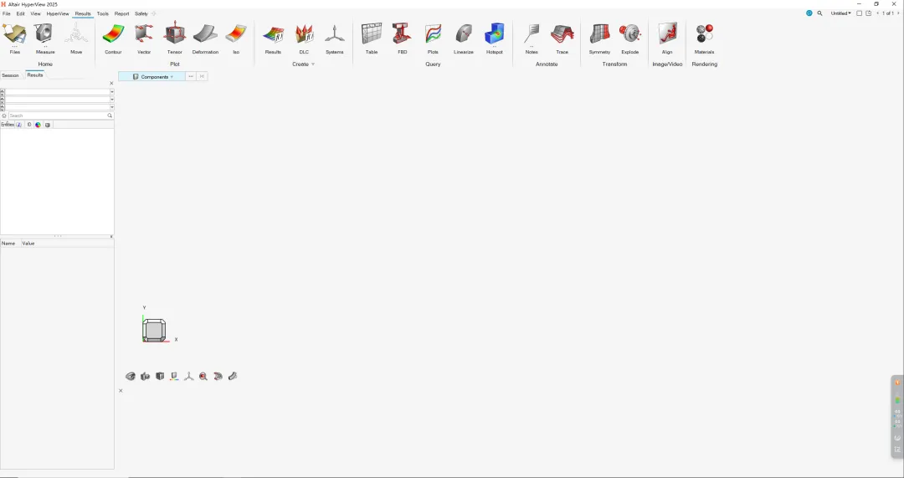Open the Components selector dropdown

click(152, 77)
